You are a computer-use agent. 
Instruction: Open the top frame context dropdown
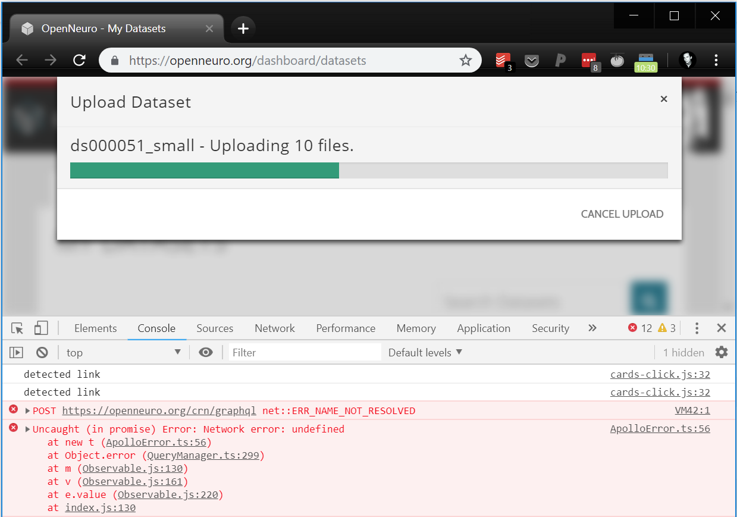tap(123, 352)
